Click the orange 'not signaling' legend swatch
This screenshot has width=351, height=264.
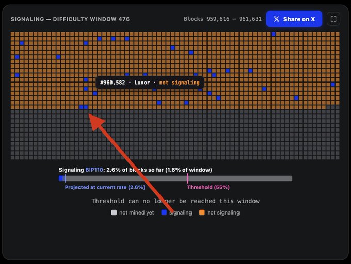pos(202,212)
